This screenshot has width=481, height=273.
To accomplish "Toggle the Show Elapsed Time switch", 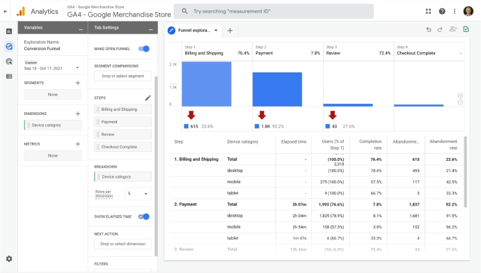I will click(x=144, y=217).
